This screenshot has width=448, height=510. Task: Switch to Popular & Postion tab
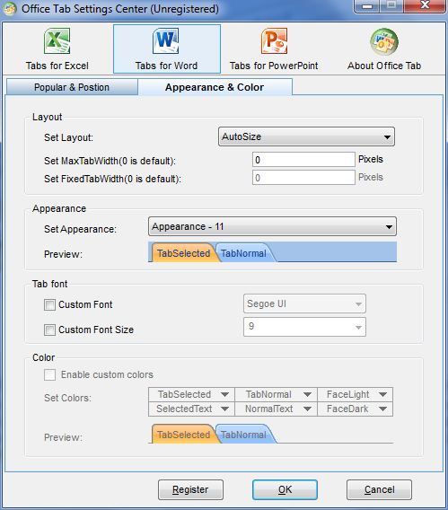coord(72,87)
